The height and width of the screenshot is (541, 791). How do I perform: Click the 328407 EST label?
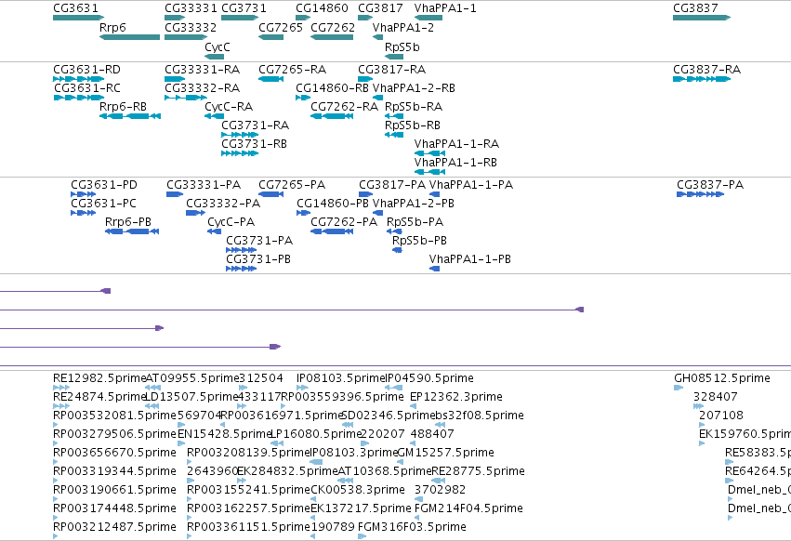point(716,397)
